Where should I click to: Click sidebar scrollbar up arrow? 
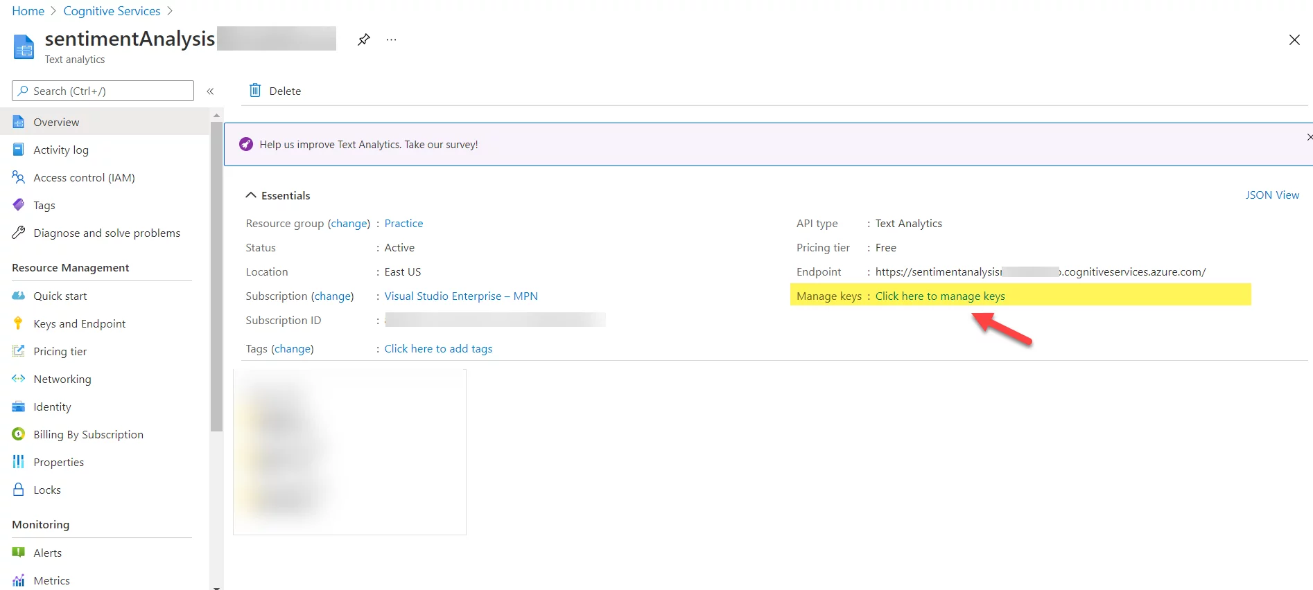pos(217,115)
